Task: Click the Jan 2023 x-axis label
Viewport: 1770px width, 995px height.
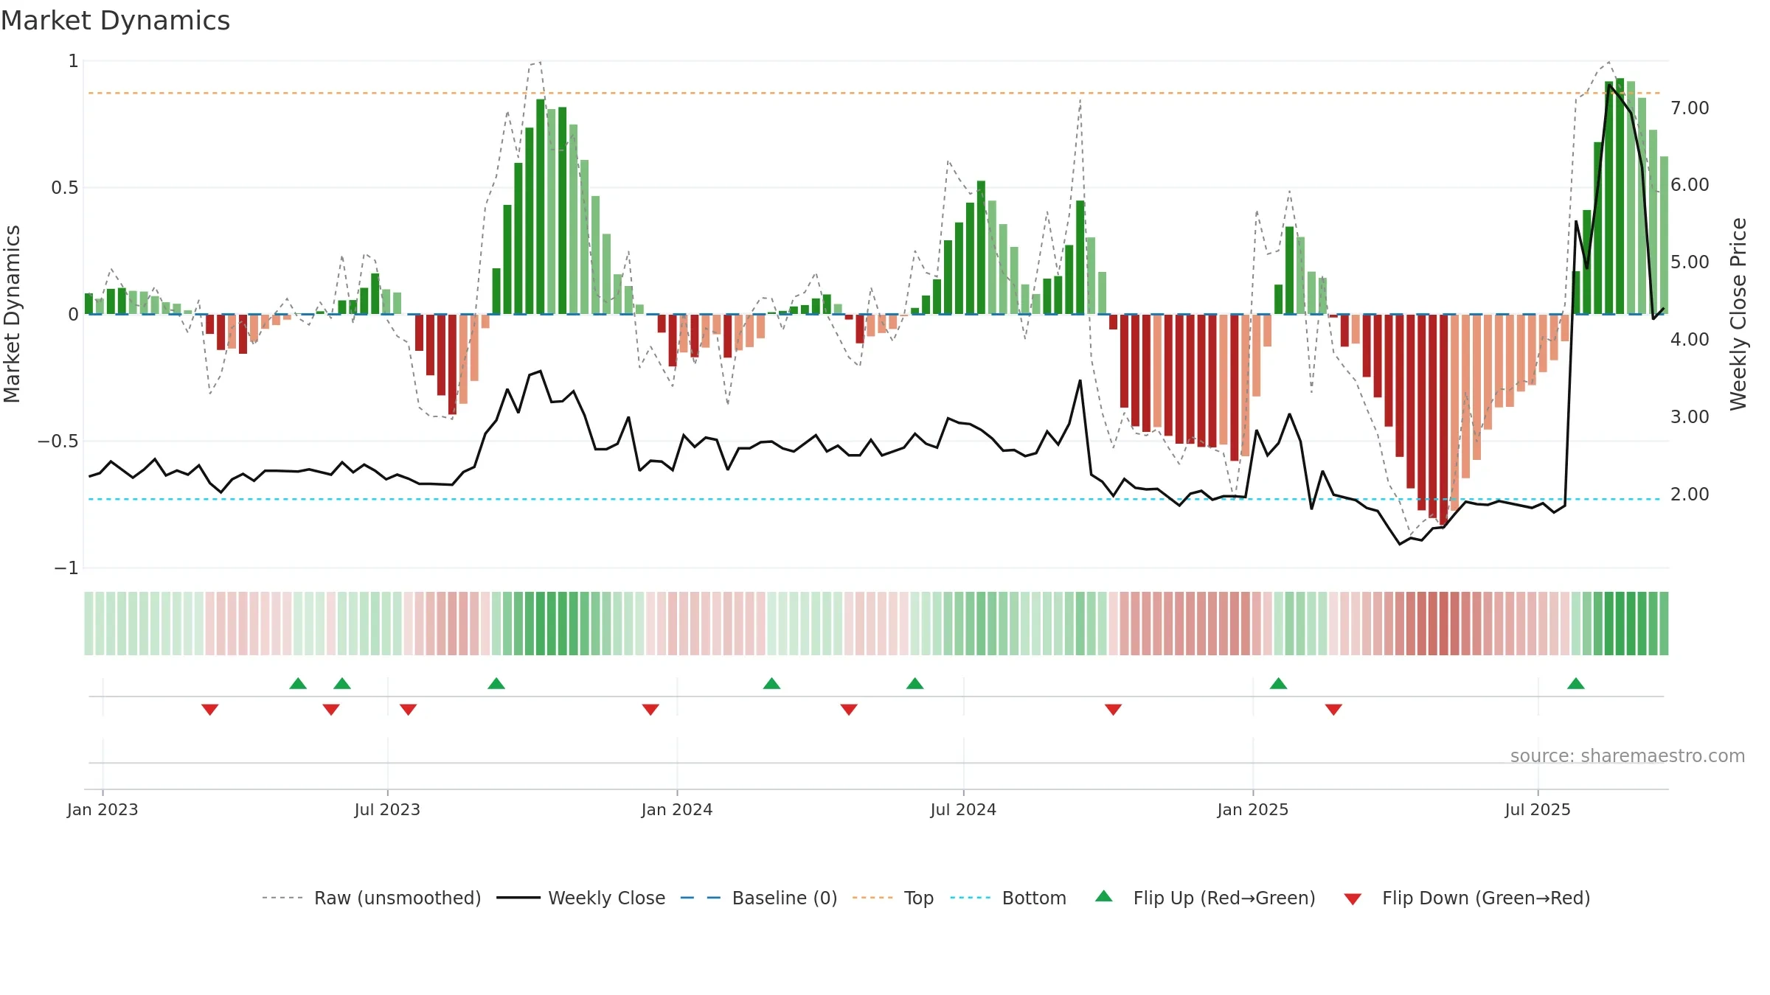Action: point(103,809)
